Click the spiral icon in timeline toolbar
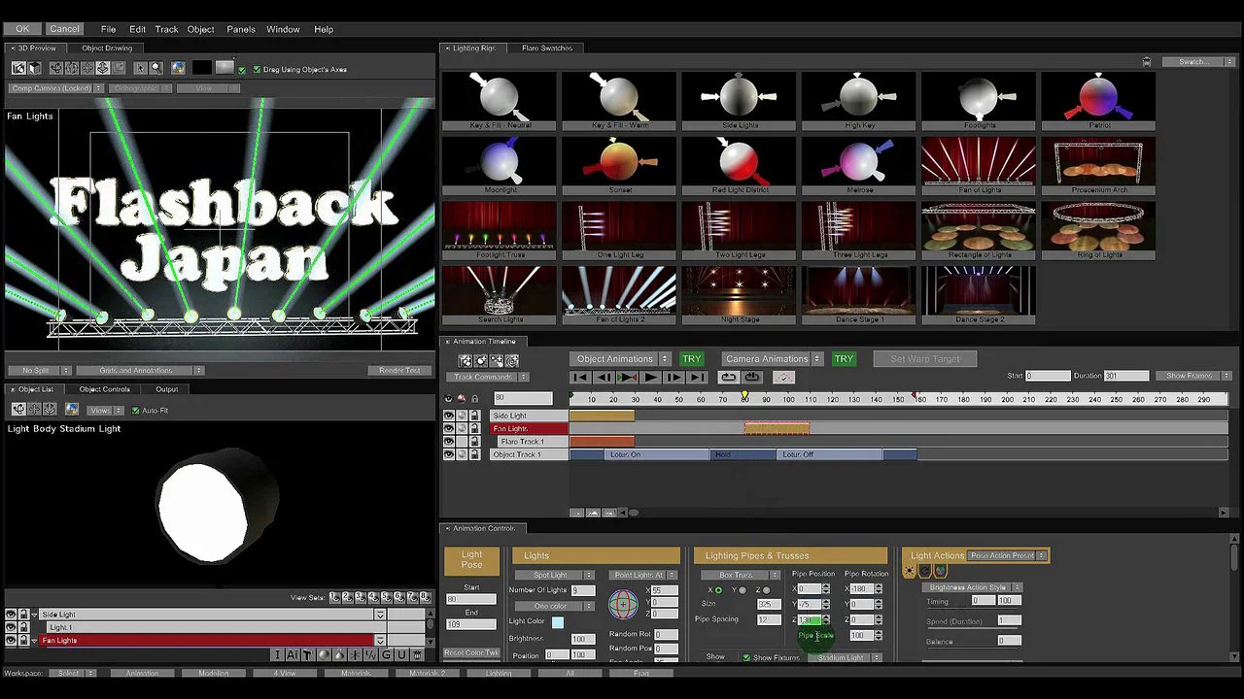Screen dimensions: 1244x699 [511, 360]
